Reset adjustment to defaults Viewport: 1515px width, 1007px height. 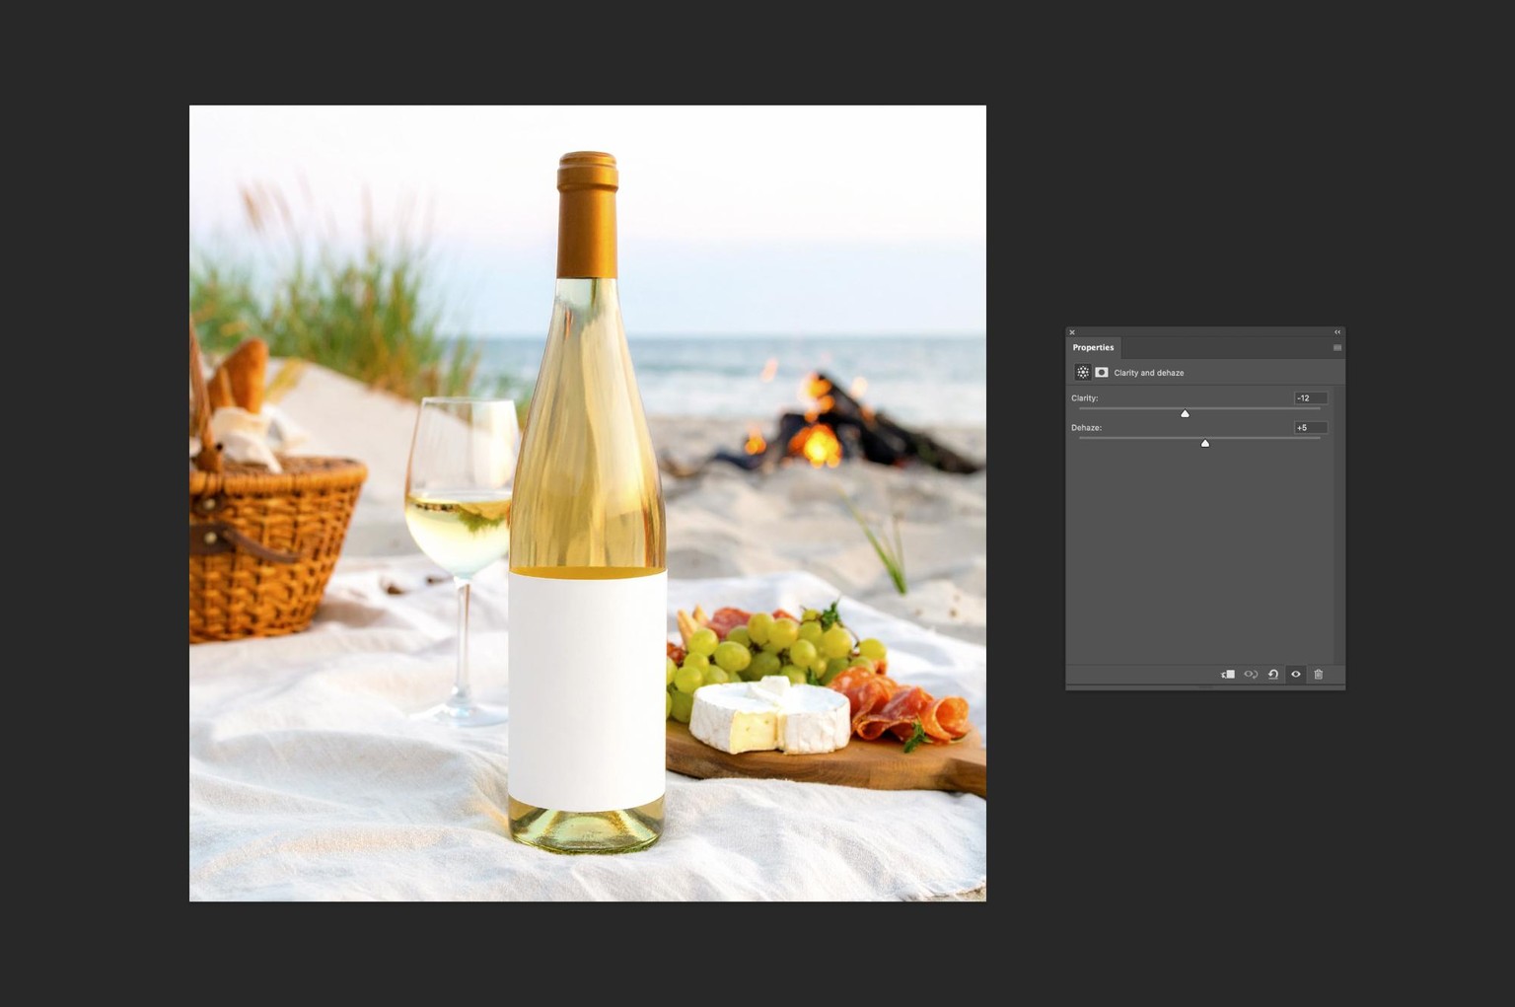coord(1273,675)
